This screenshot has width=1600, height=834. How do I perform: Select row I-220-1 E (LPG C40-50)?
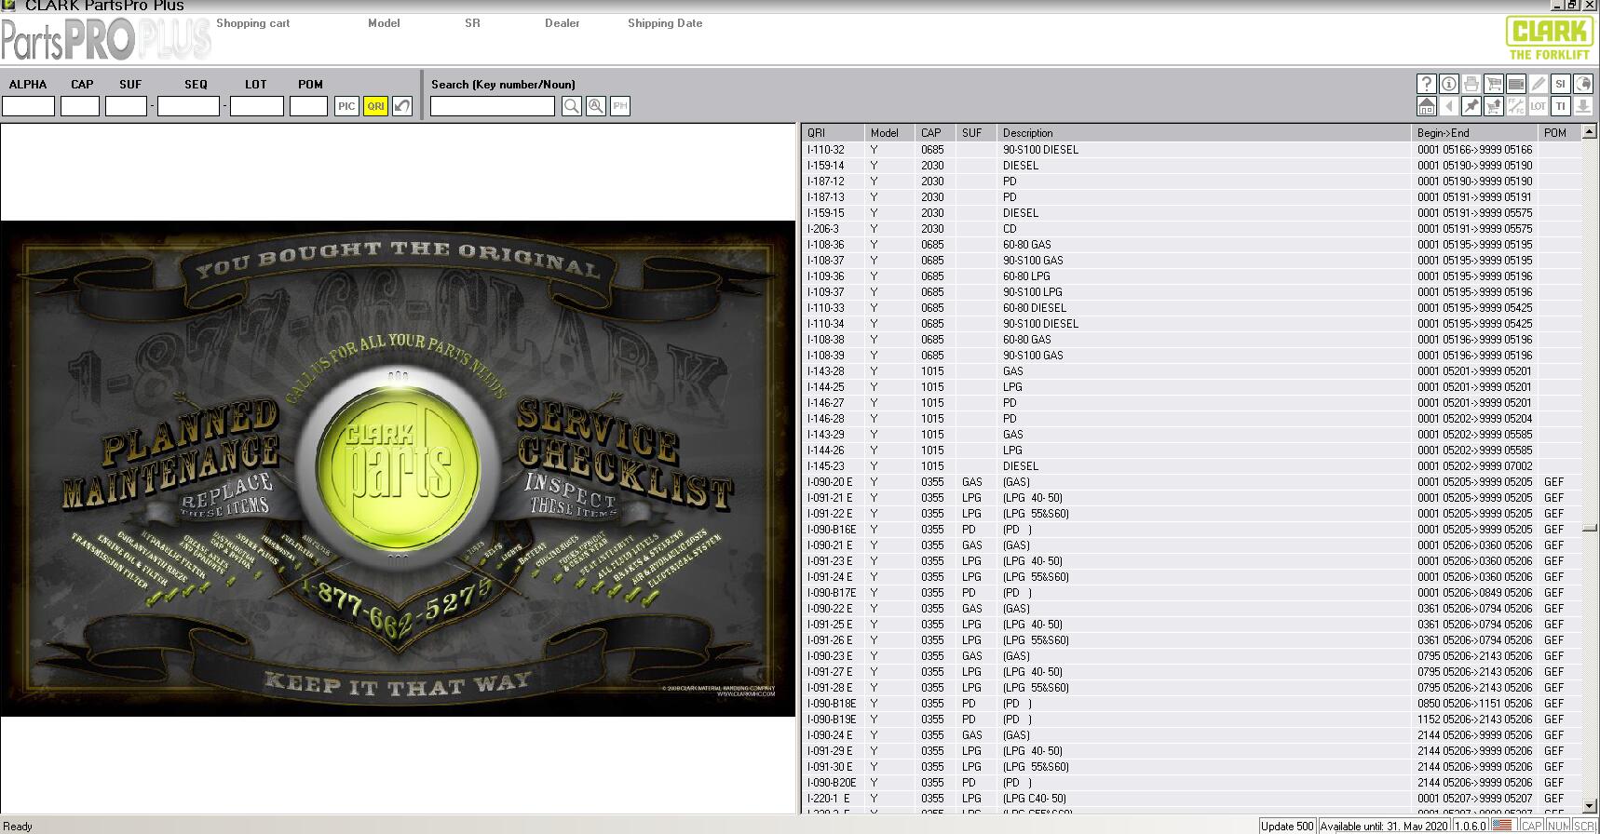coord(1192,798)
